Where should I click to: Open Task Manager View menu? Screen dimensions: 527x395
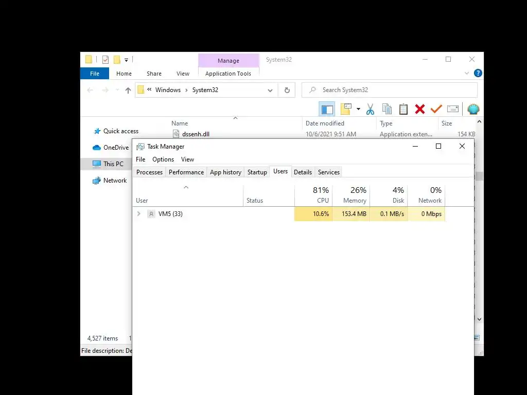coord(187,159)
